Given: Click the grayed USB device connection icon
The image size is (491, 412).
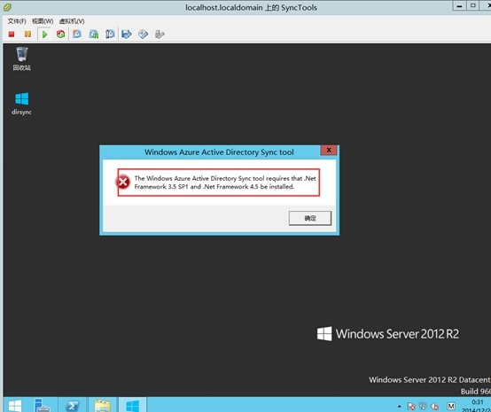Looking at the screenshot, I should tap(160, 35).
